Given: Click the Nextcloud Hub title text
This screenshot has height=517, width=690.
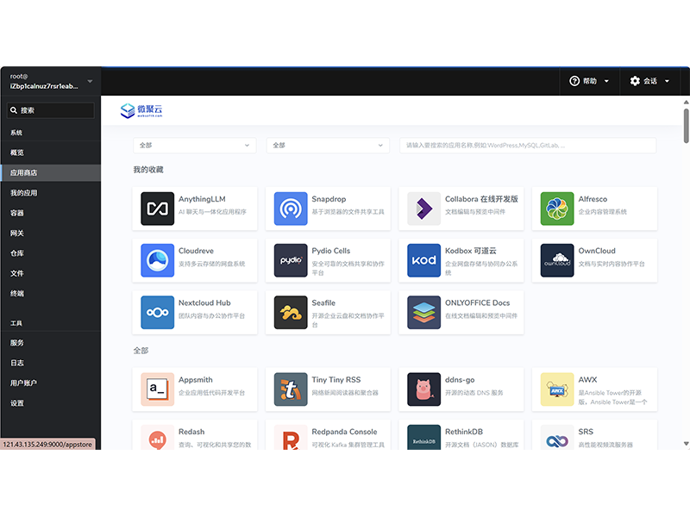Looking at the screenshot, I should 204,303.
